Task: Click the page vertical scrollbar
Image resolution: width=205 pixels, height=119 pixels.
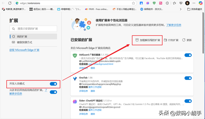Action: [203, 33]
